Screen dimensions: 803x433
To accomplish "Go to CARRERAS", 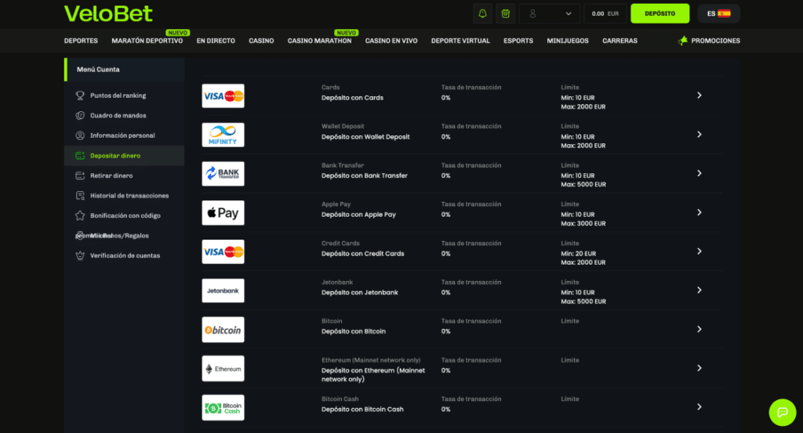I will (x=620, y=41).
